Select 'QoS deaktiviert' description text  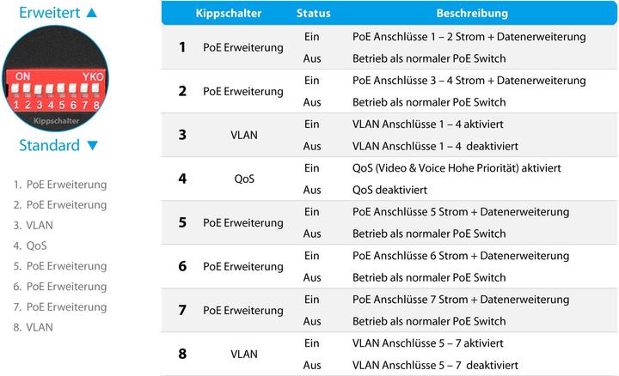(389, 190)
